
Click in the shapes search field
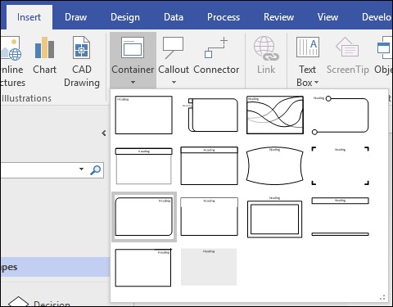tap(39, 170)
